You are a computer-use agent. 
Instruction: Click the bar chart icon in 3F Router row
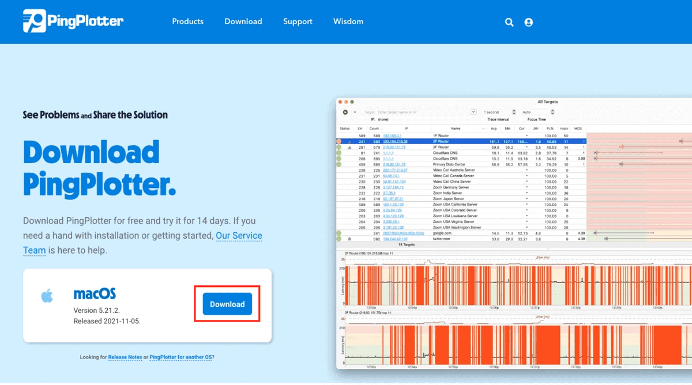coord(349,148)
